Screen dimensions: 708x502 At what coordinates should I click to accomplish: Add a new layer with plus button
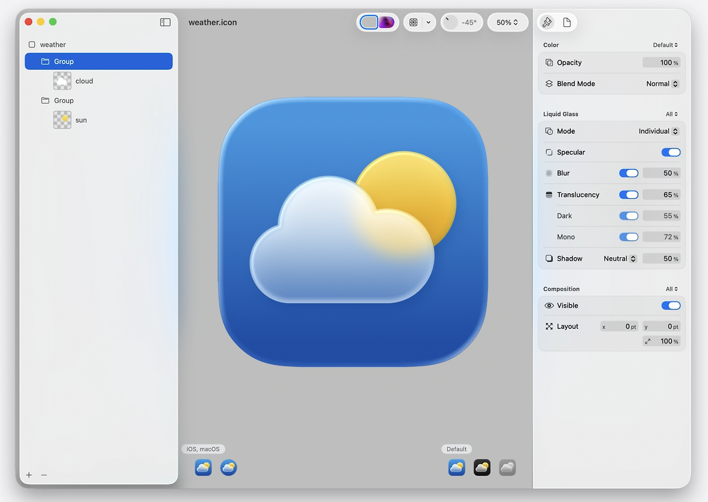pyautogui.click(x=29, y=475)
